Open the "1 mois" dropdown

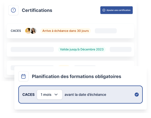49,94
